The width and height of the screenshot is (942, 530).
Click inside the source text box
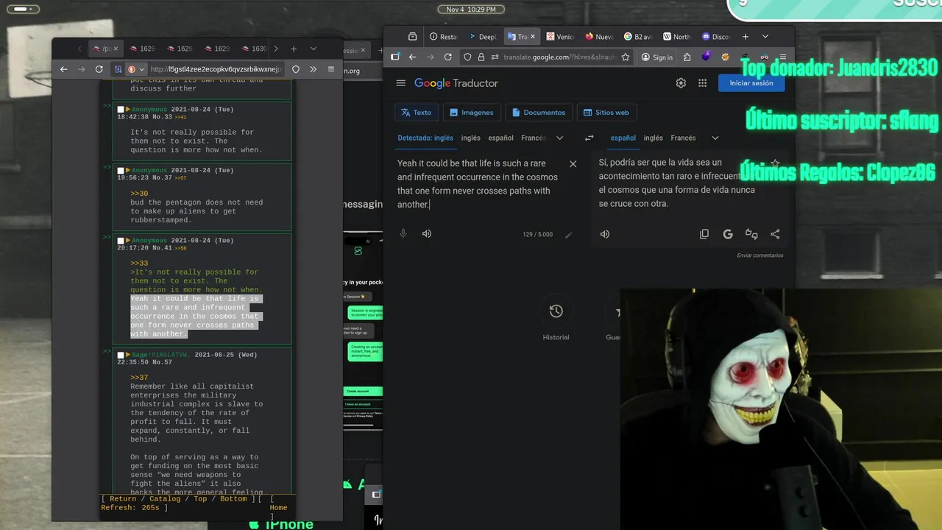[x=478, y=183]
